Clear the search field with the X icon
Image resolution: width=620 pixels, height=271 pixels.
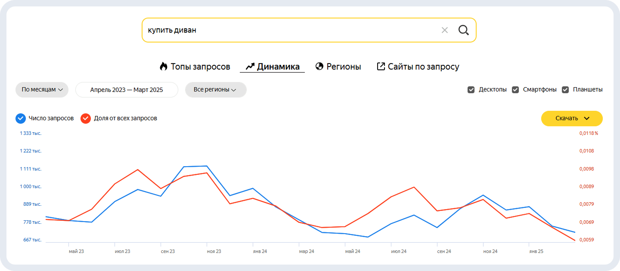445,30
